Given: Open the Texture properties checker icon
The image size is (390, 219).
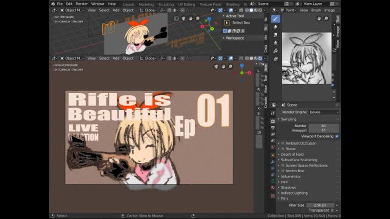Looking at the screenshot, I should pos(273,195).
